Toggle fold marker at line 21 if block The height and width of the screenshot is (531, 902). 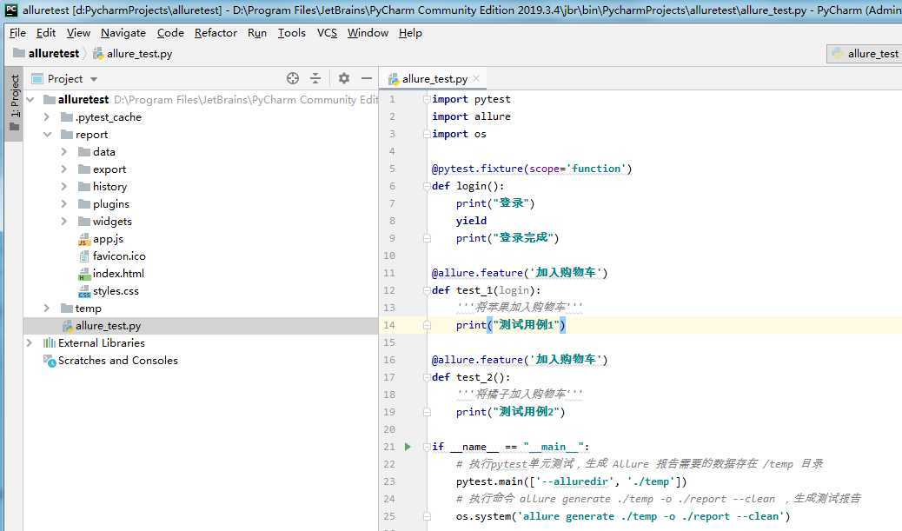427,447
